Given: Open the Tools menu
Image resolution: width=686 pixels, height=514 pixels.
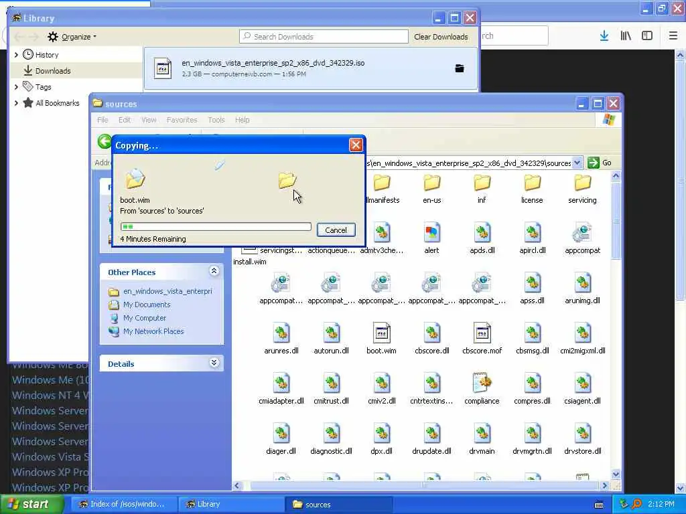Looking at the screenshot, I should [x=216, y=120].
